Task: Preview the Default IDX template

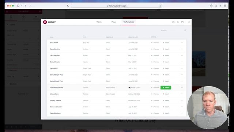Action: click(x=155, y=68)
